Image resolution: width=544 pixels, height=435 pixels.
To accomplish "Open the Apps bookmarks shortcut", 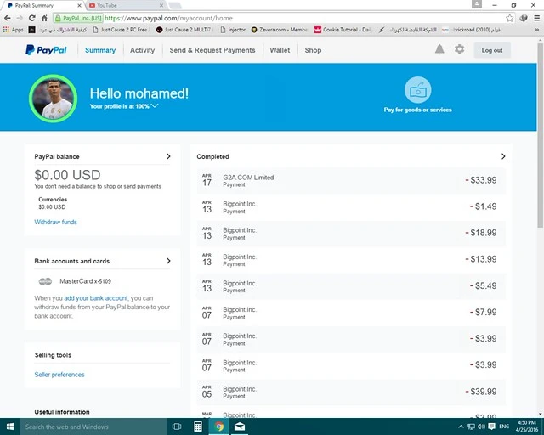I will click(x=14, y=30).
